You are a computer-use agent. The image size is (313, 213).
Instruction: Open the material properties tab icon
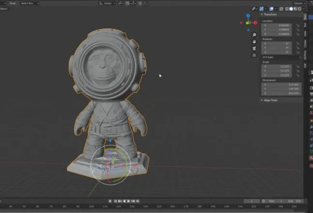(x=311, y=158)
